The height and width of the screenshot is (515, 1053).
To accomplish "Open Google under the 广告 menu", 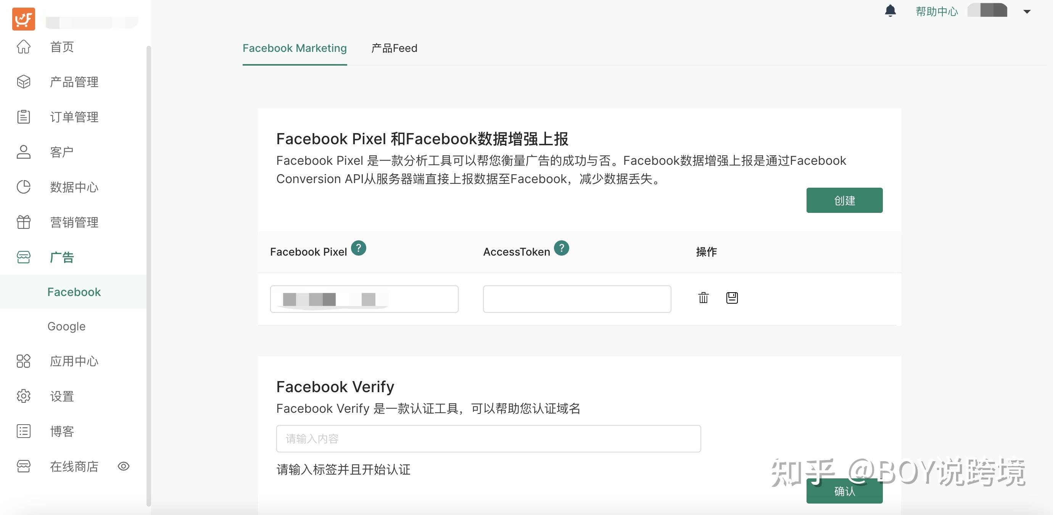I will (x=66, y=326).
